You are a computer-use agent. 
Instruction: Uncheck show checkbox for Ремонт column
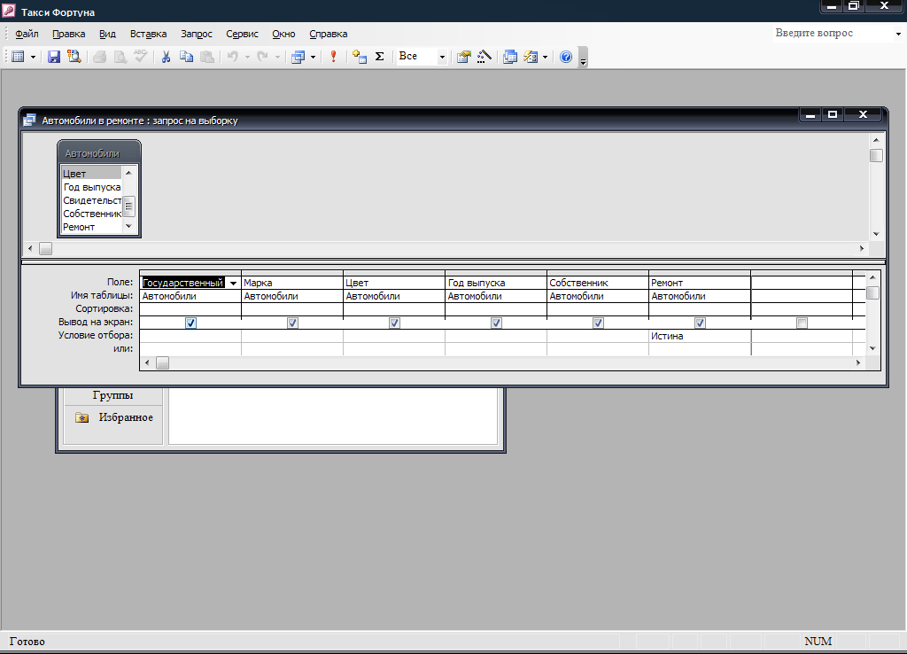pyautogui.click(x=700, y=323)
